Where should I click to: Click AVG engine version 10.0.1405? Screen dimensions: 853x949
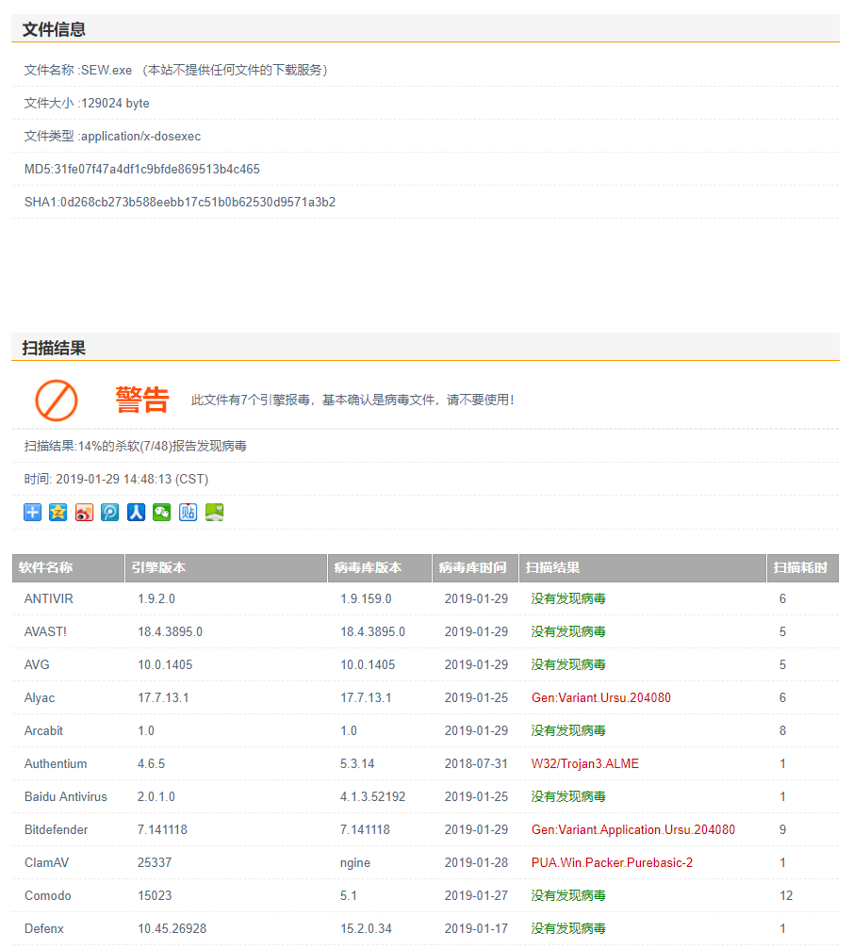[165, 664]
